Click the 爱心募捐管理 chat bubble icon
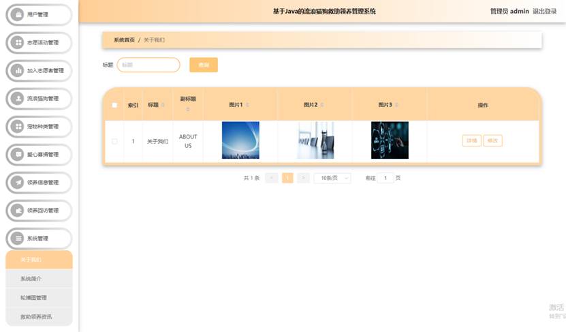Viewport: 566px width, 332px height. 17,154
